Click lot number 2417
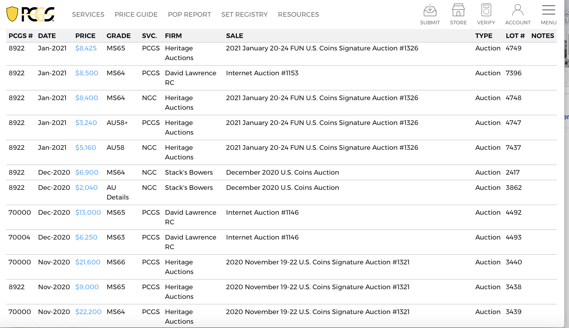Image resolution: width=569 pixels, height=328 pixels. point(513,172)
